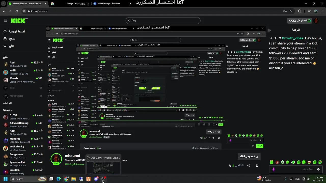This screenshot has width=326, height=183.
Task: Open the Kick hamburger menu
Action: click(x=6, y=21)
